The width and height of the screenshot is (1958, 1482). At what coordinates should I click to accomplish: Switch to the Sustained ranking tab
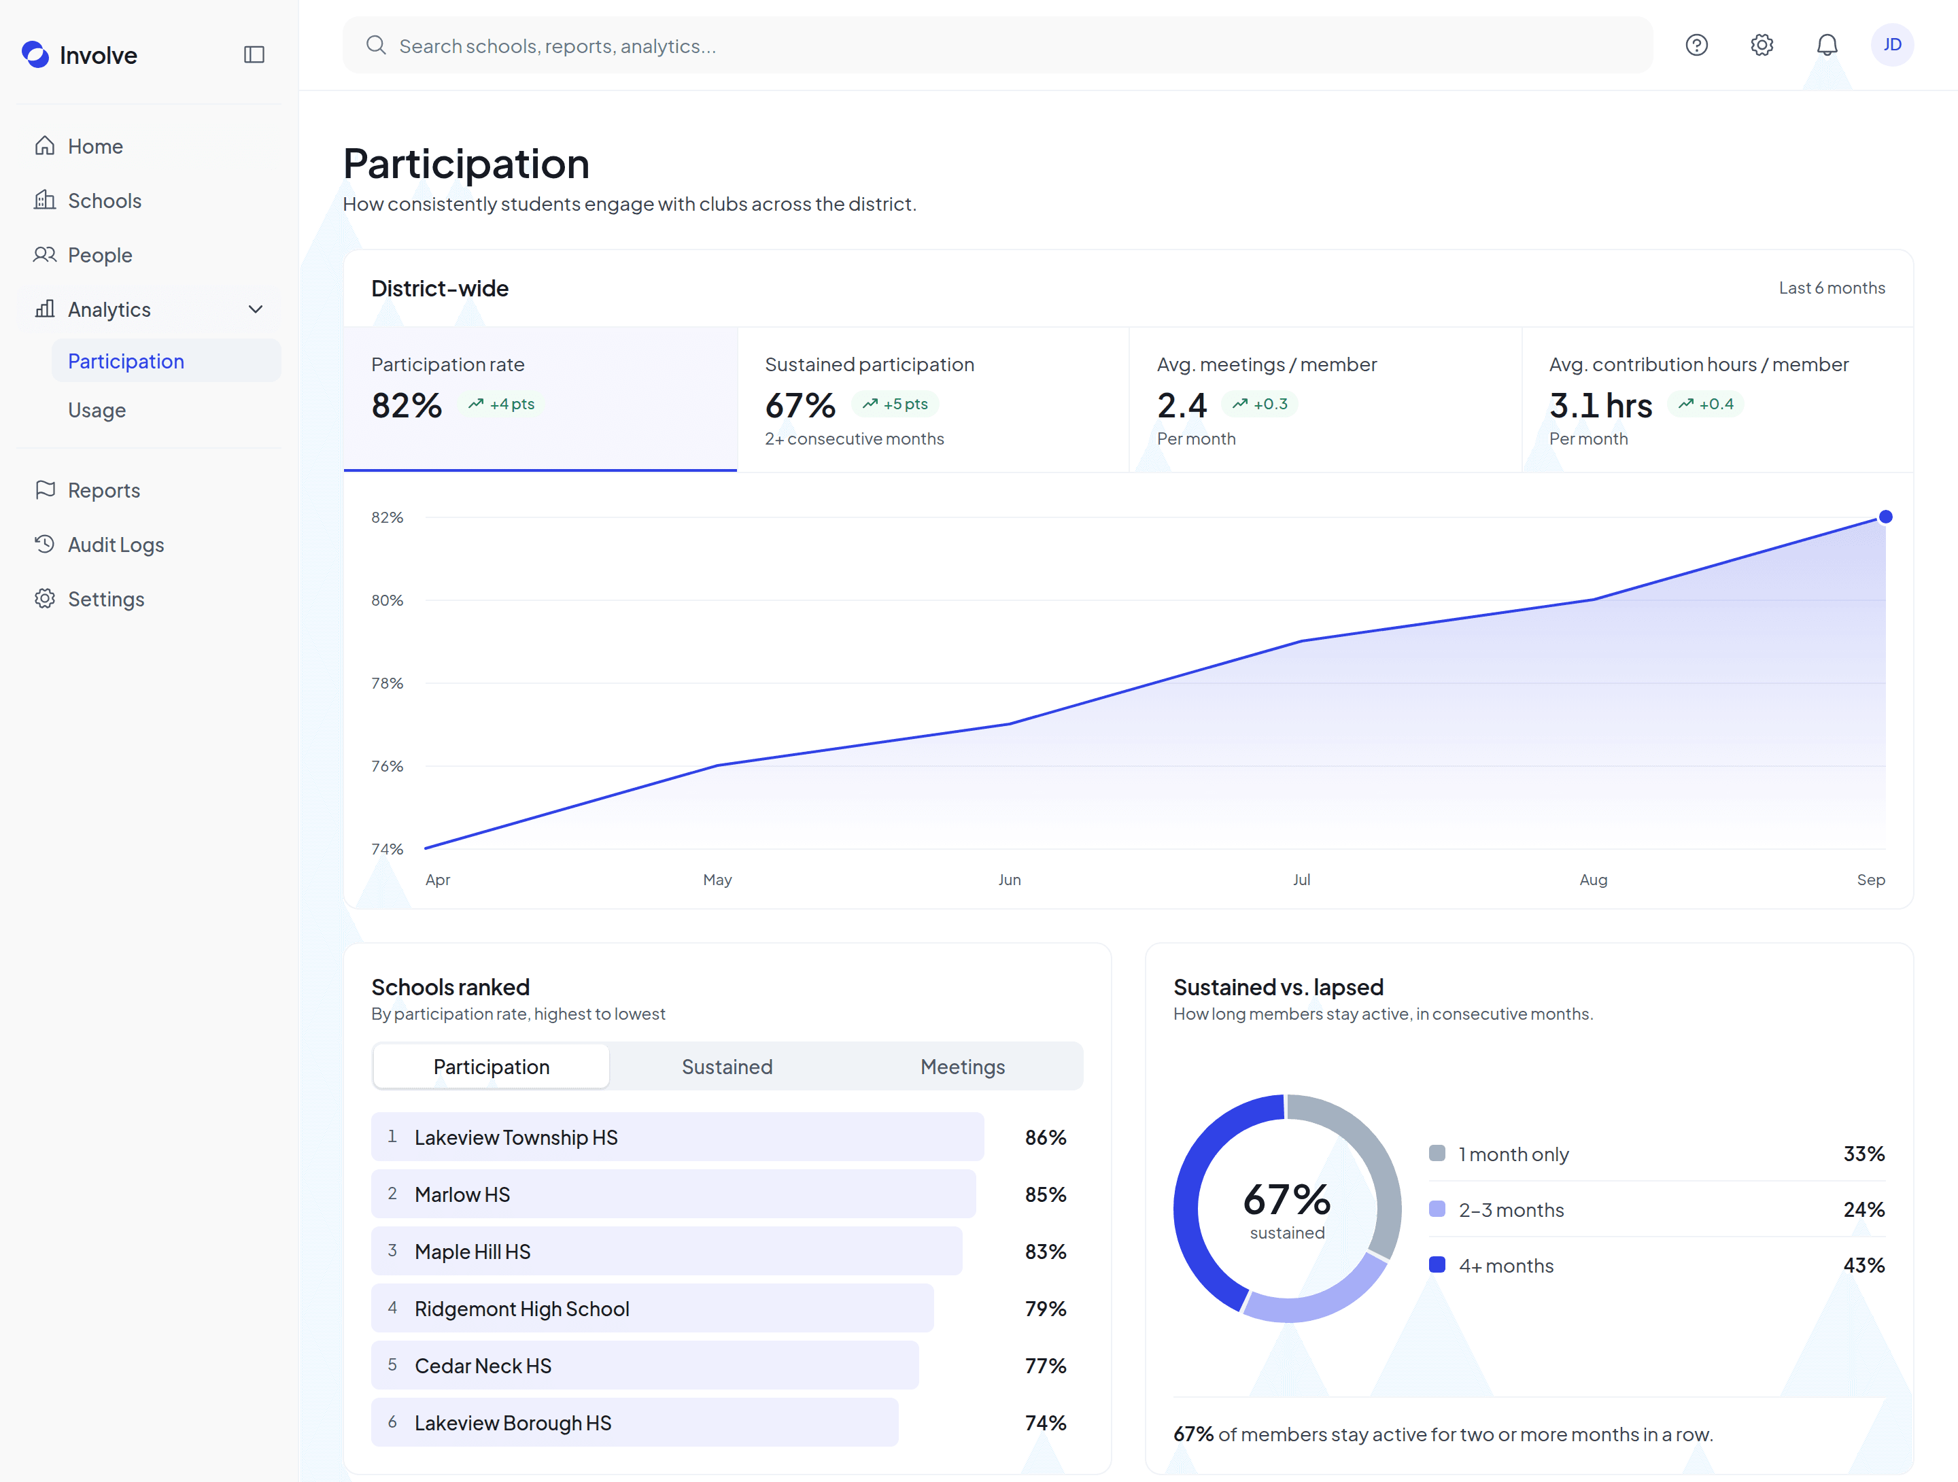[727, 1067]
